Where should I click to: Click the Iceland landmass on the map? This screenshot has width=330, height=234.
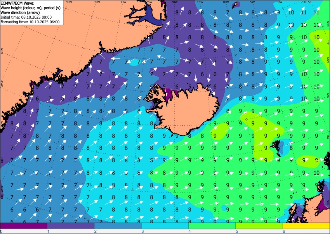pyautogui.click(x=185, y=111)
